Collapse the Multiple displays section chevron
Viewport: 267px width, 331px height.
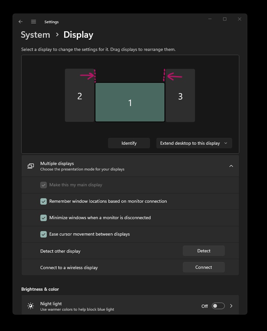click(x=231, y=166)
